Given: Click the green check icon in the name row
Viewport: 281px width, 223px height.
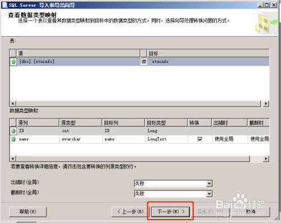Looking at the screenshot, I should (13, 139).
